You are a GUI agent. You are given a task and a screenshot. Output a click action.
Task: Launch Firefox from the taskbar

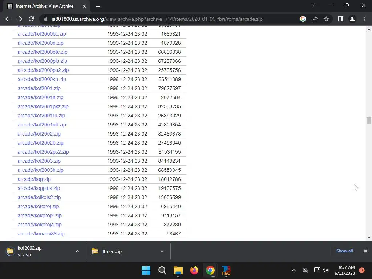coord(194,270)
